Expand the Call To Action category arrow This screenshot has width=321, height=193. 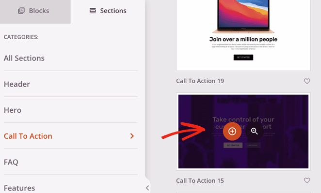click(132, 136)
